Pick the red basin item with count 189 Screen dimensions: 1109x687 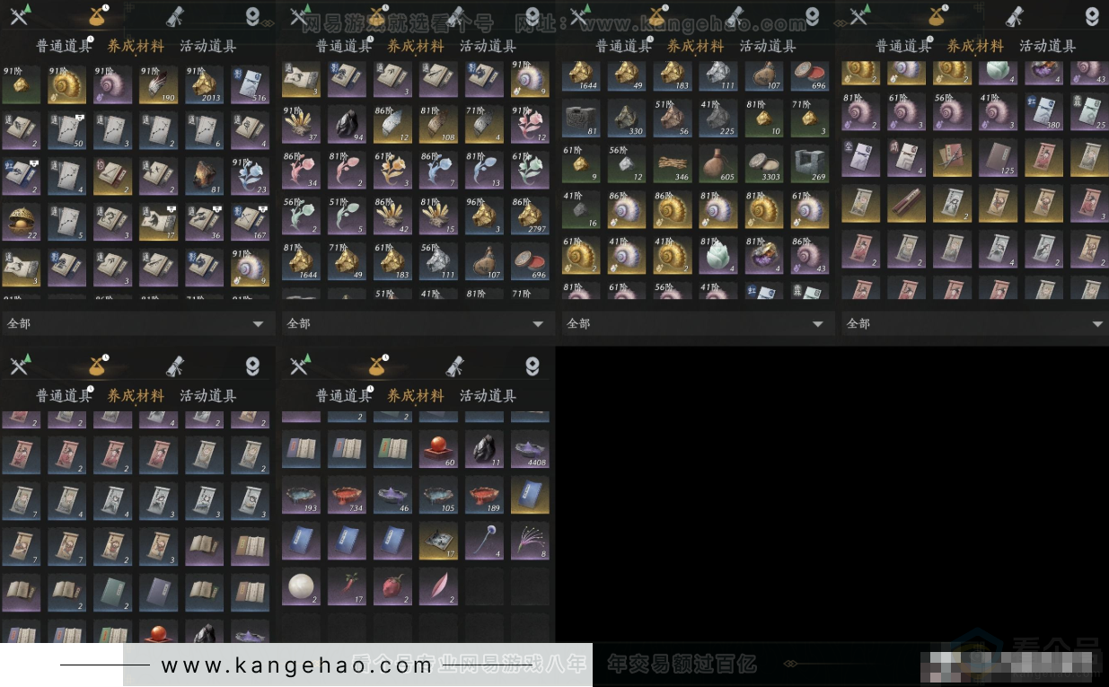(x=485, y=495)
